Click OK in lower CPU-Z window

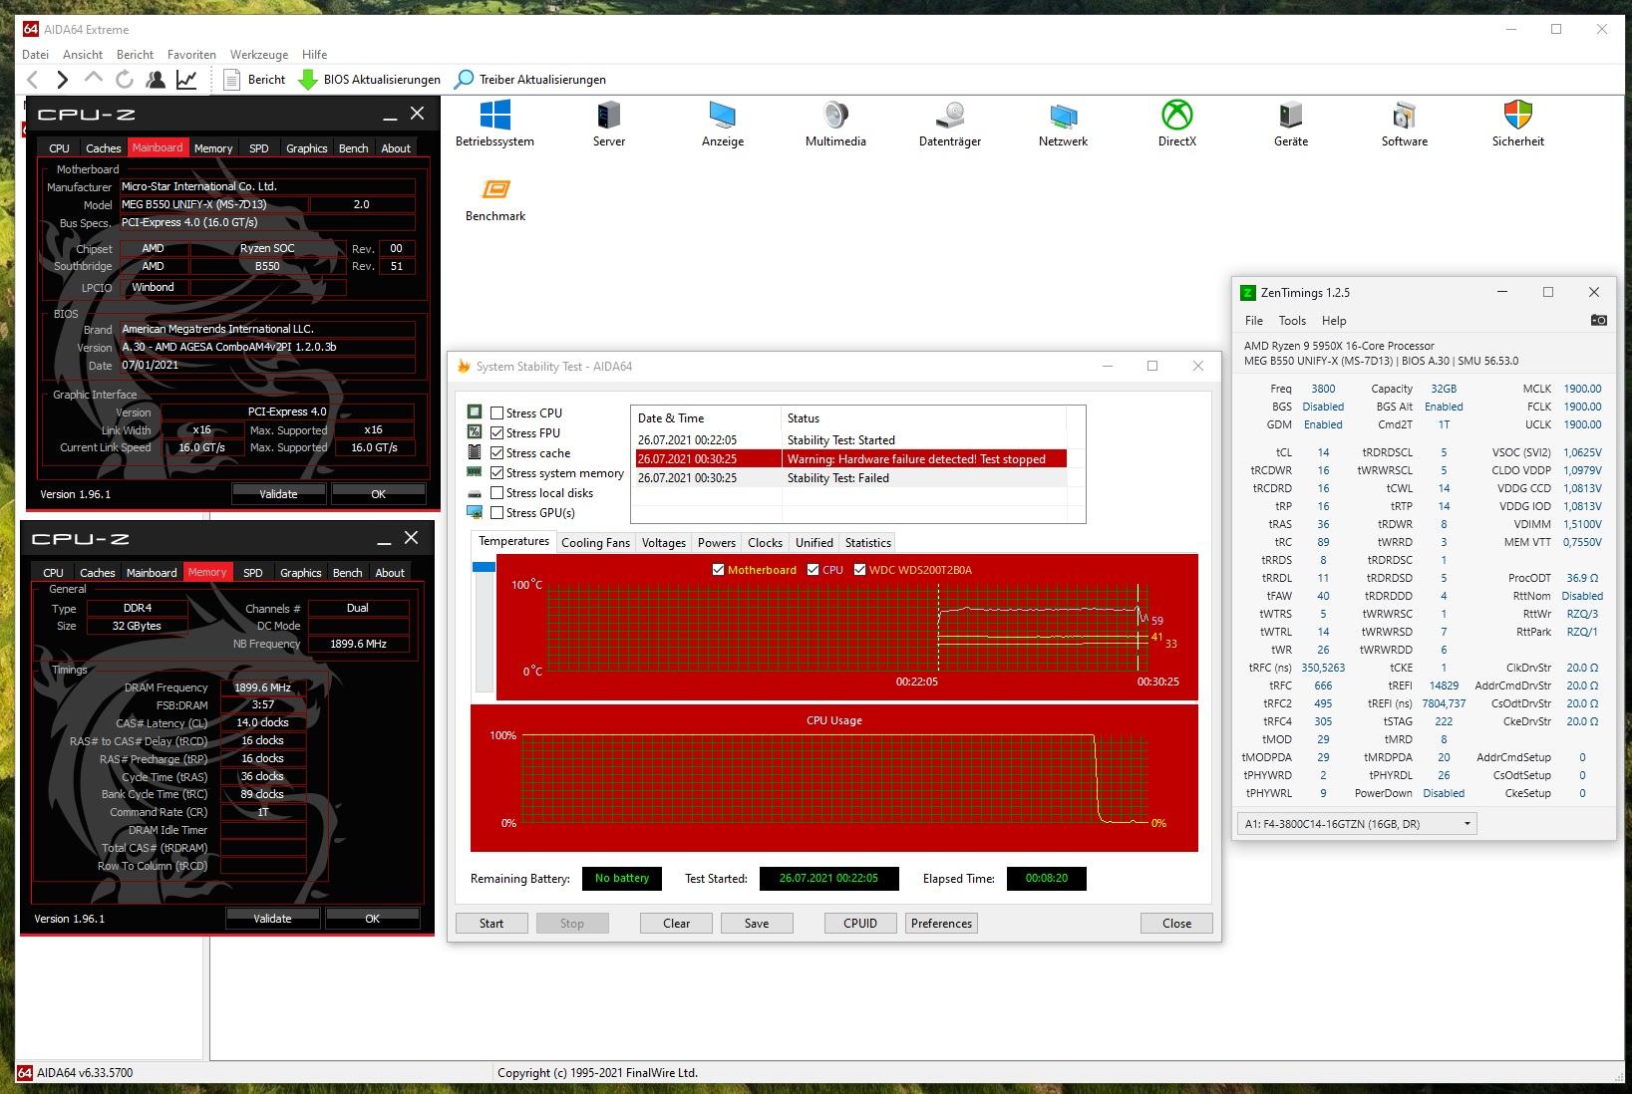tap(372, 919)
